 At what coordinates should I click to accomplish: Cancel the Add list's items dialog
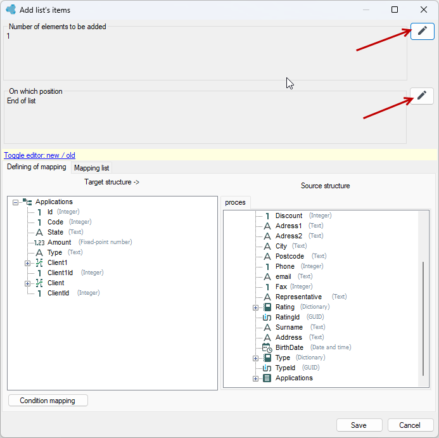click(410, 425)
